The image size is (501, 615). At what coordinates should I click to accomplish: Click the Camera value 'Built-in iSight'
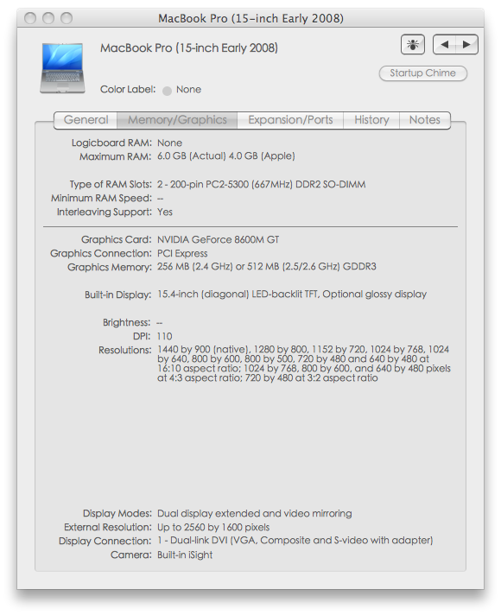pyautogui.click(x=185, y=555)
